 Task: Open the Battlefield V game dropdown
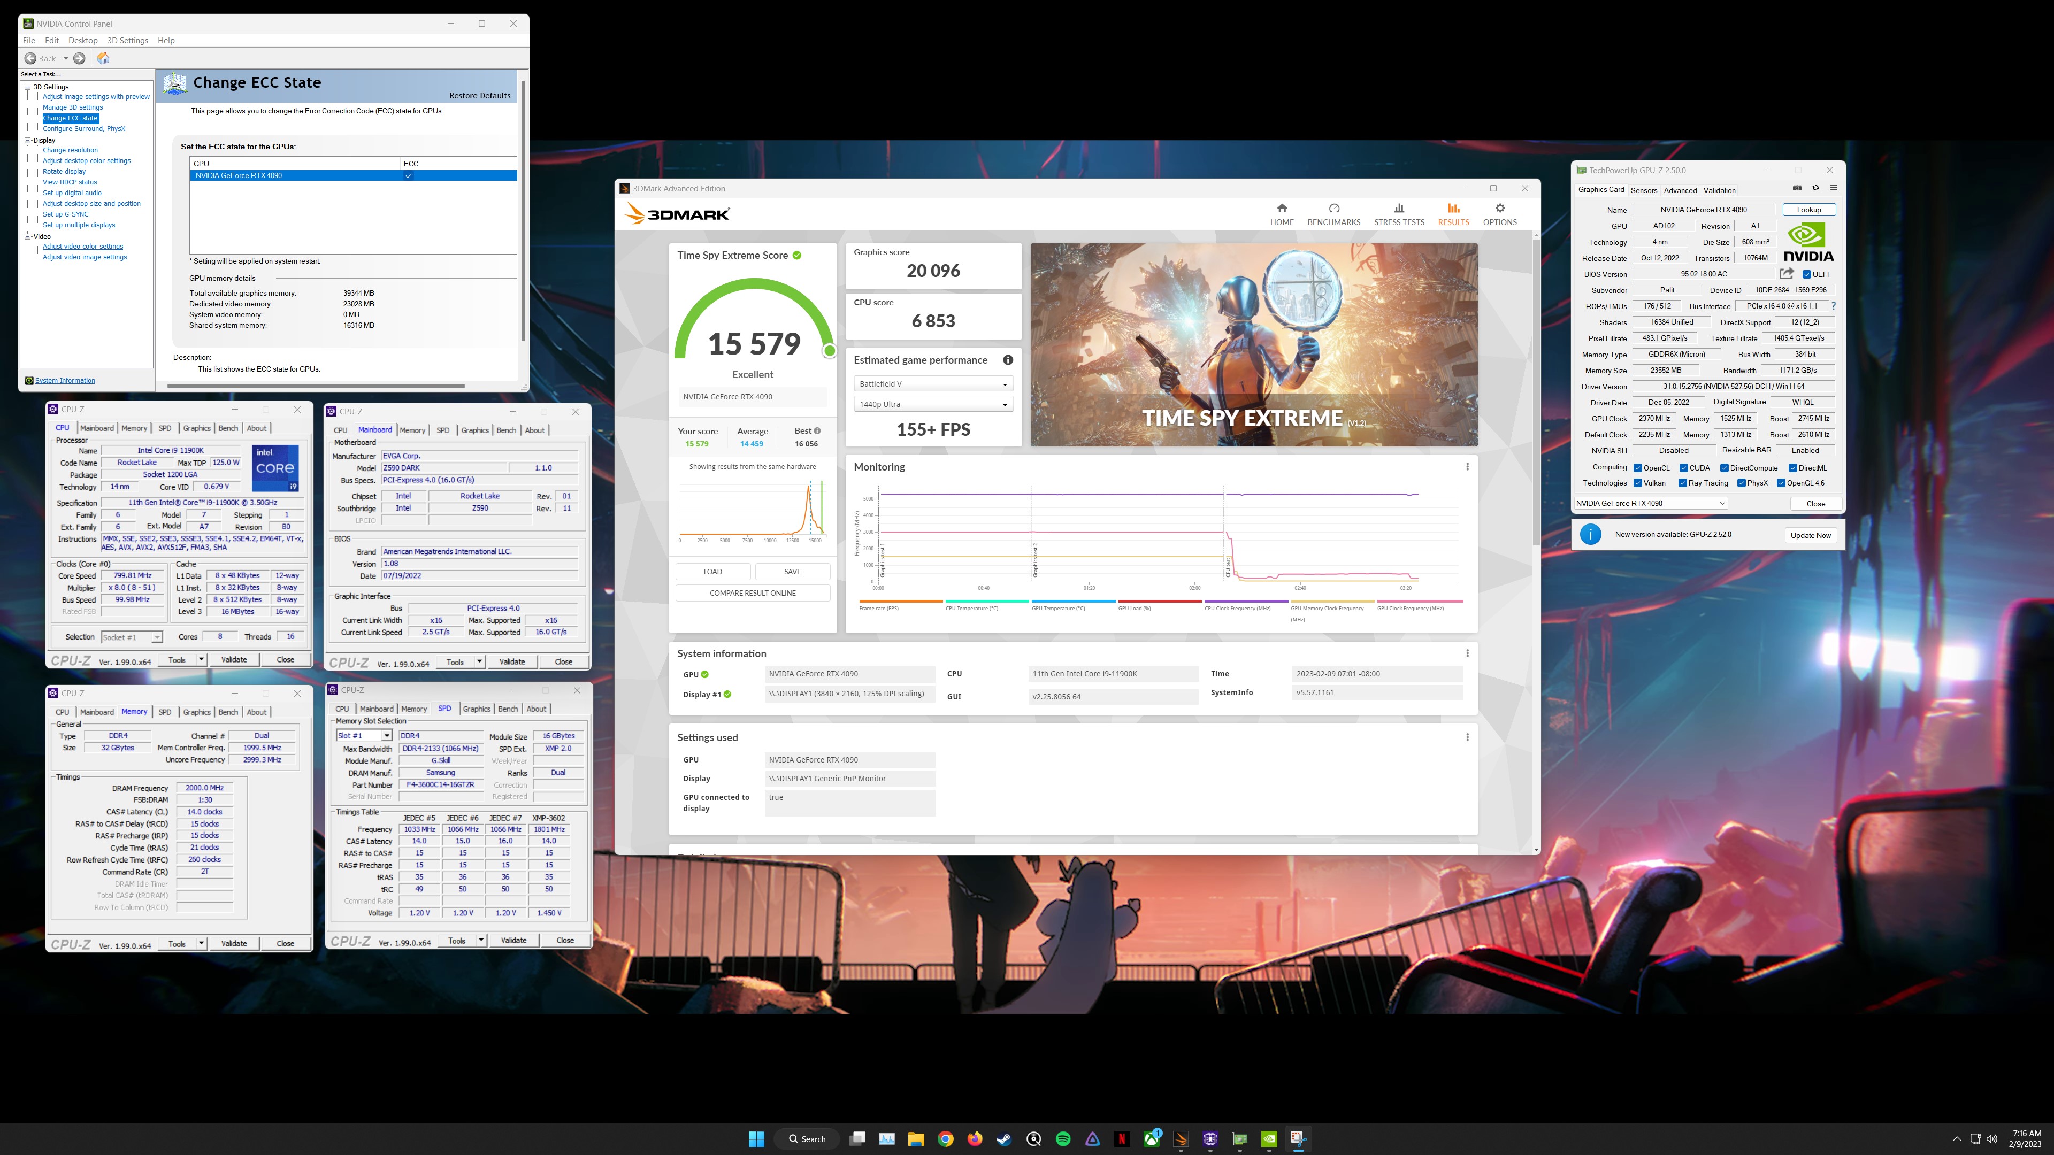tap(933, 384)
